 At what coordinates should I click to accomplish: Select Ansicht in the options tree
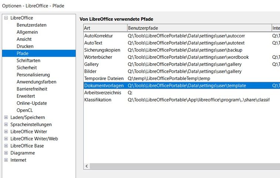[x=24, y=39]
